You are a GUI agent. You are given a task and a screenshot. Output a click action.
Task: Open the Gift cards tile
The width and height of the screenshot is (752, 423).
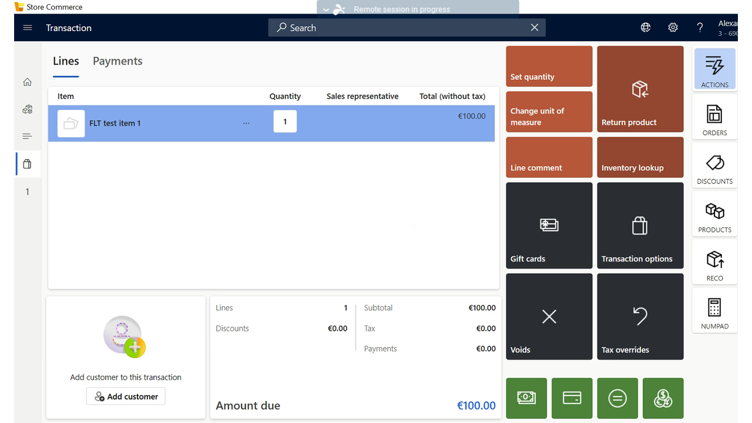[549, 226]
